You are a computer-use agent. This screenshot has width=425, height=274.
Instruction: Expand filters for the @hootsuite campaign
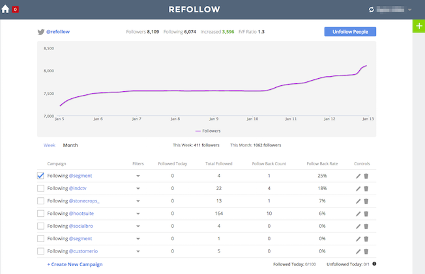(138, 213)
